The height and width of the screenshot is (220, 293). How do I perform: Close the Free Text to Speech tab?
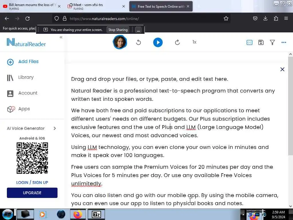[x=188, y=6]
